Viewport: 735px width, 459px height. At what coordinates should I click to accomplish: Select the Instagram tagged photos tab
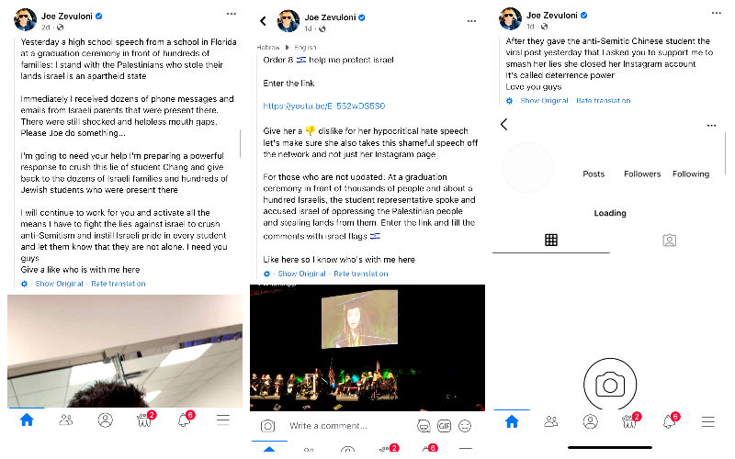click(670, 241)
